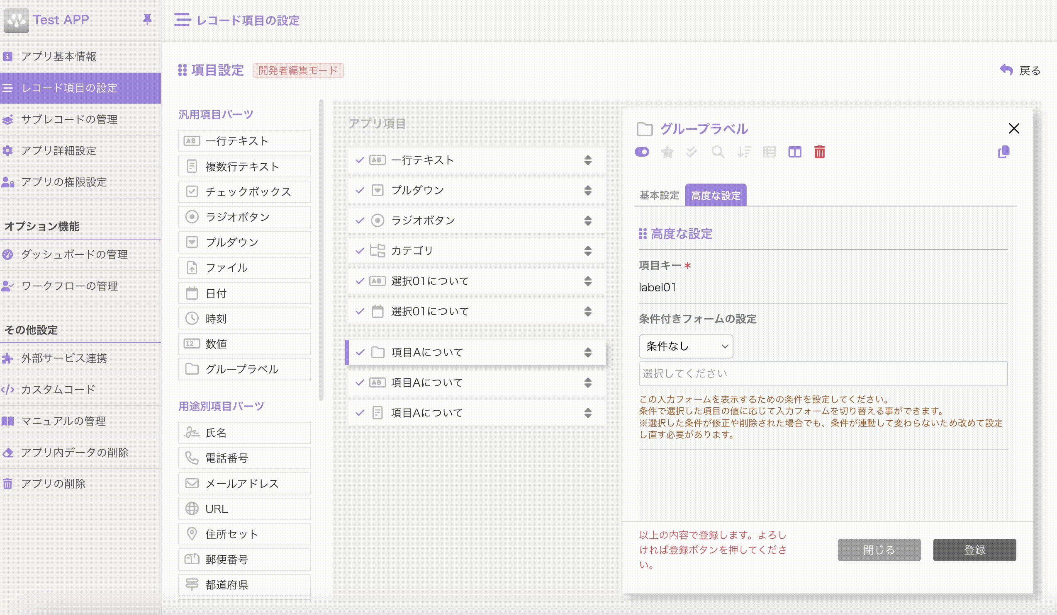Click the 選択してください field
This screenshot has width=1057, height=615.
[823, 373]
